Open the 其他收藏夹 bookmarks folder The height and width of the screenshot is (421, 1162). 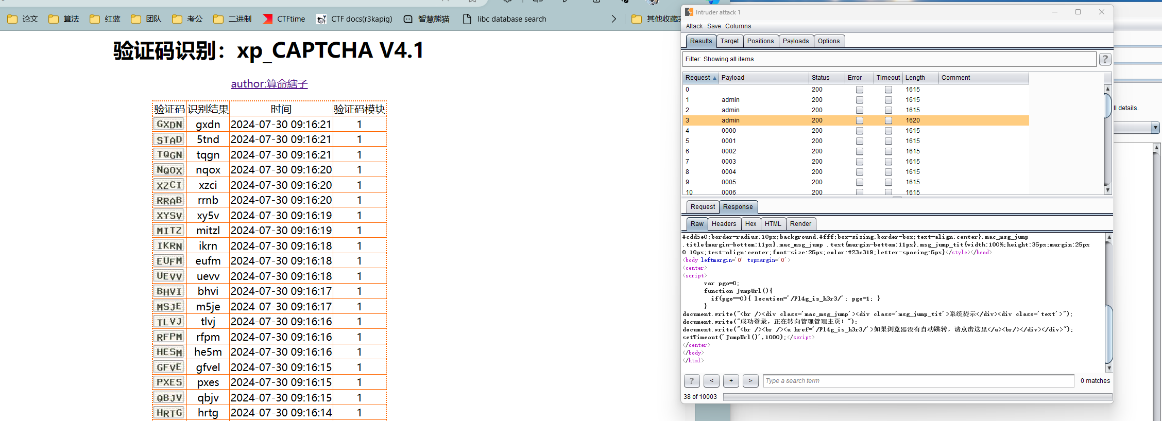(656, 19)
